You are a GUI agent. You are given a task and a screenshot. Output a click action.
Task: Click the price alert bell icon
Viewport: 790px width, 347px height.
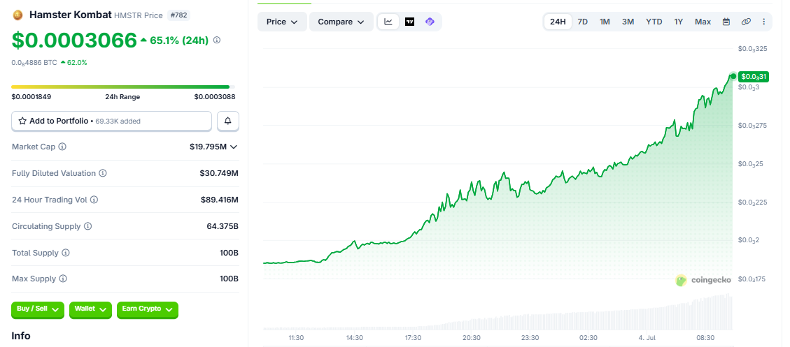tap(228, 121)
